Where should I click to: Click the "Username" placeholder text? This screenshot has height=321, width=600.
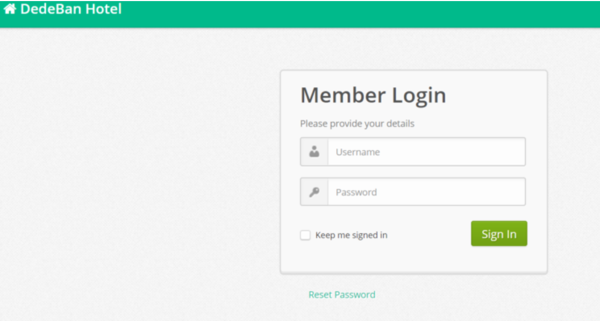click(358, 152)
